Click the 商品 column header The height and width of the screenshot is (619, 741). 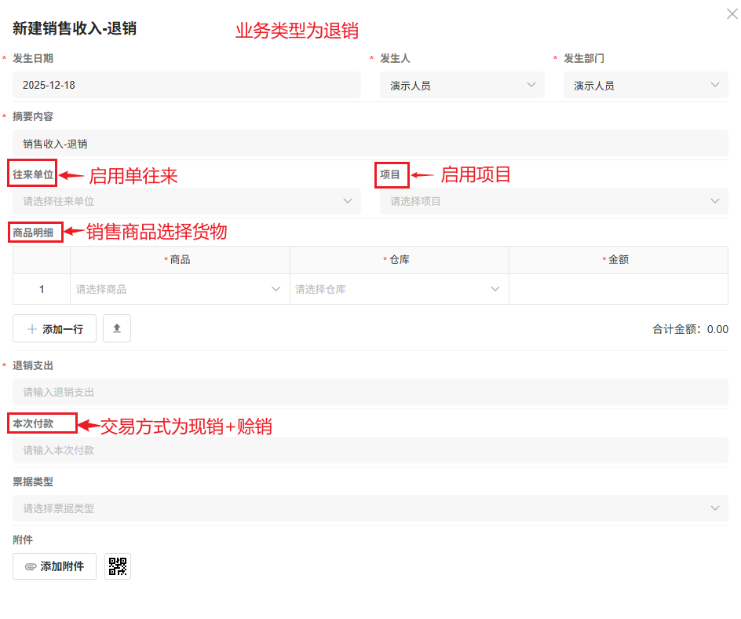coord(180,259)
